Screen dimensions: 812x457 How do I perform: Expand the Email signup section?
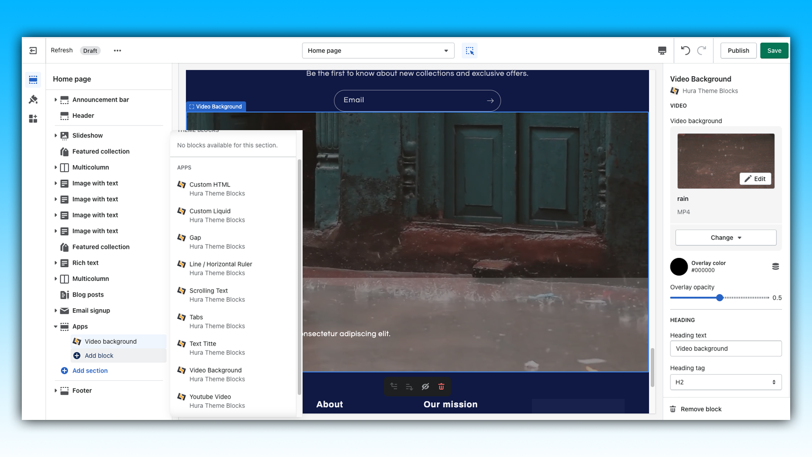55,311
